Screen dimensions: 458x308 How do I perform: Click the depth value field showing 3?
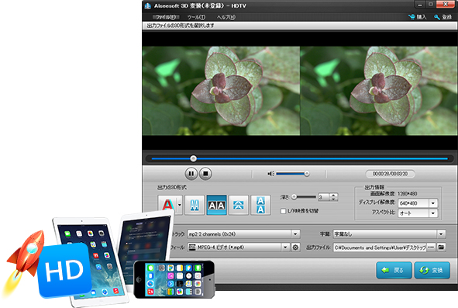(x=324, y=197)
